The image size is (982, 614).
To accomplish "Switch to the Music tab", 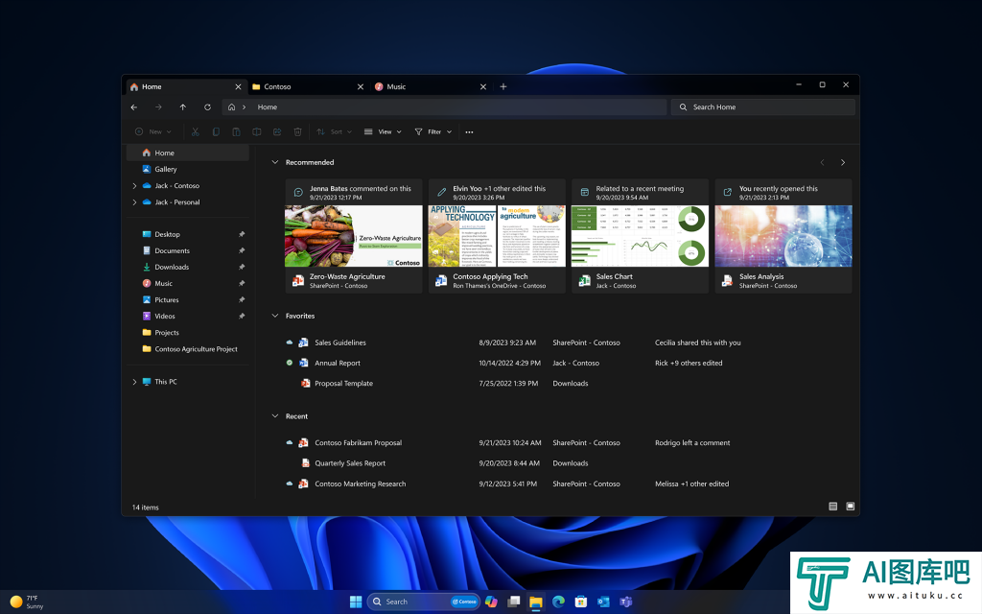I will 431,87.
